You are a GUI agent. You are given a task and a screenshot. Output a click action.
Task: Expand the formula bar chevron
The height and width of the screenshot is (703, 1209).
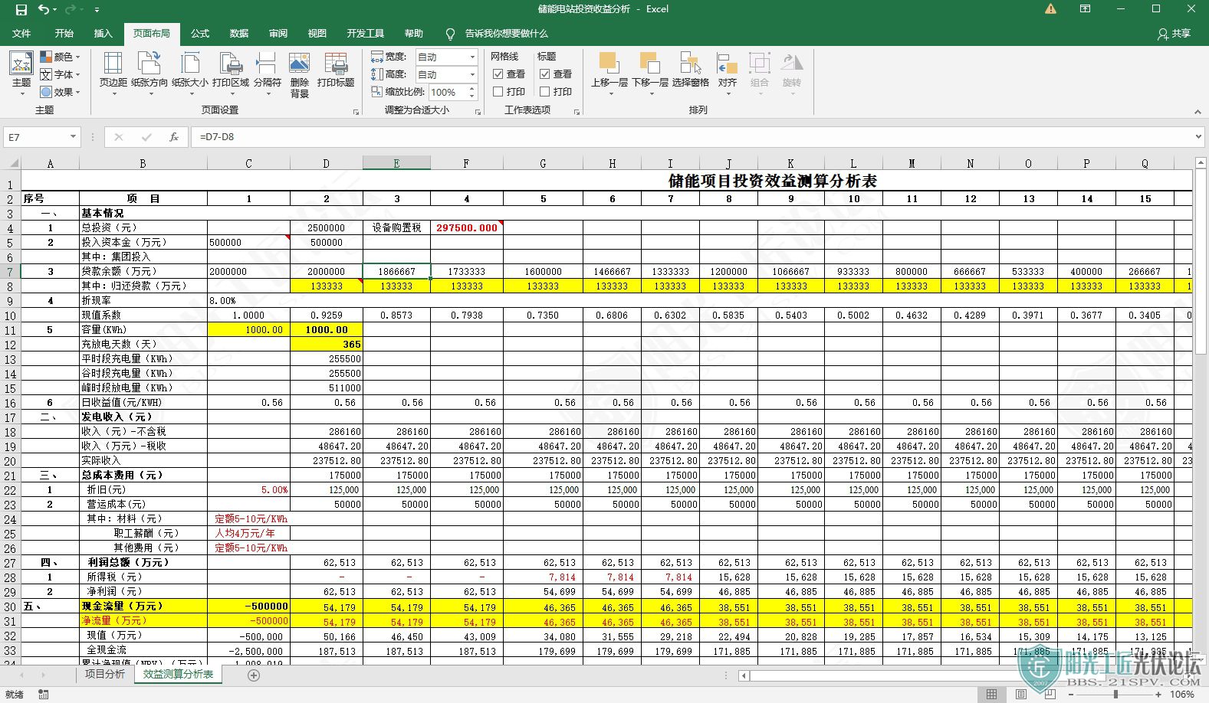pyautogui.click(x=1199, y=137)
